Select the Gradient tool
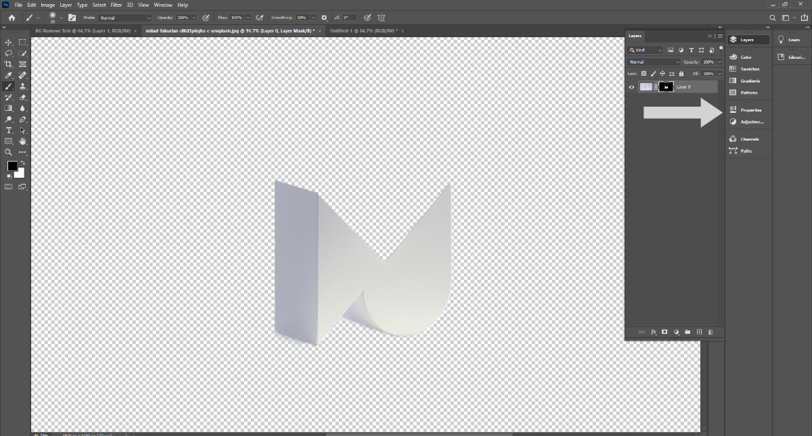This screenshot has height=436, width=812. coord(9,108)
